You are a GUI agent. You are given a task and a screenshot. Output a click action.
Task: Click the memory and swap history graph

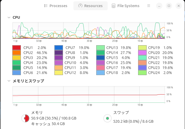point(89,94)
